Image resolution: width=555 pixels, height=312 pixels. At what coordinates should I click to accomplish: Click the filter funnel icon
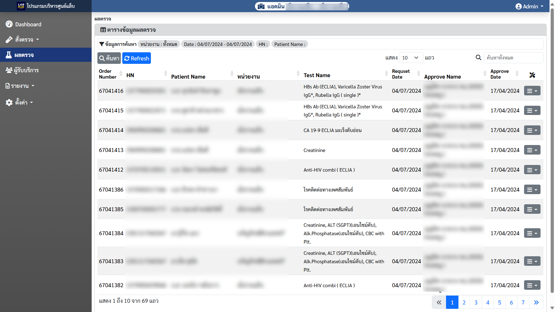(x=101, y=44)
